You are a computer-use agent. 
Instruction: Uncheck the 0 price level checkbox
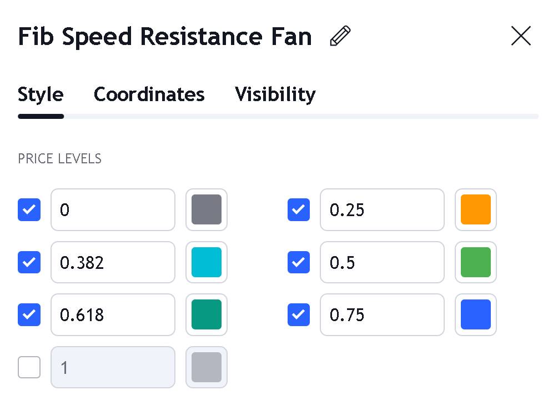(x=29, y=210)
